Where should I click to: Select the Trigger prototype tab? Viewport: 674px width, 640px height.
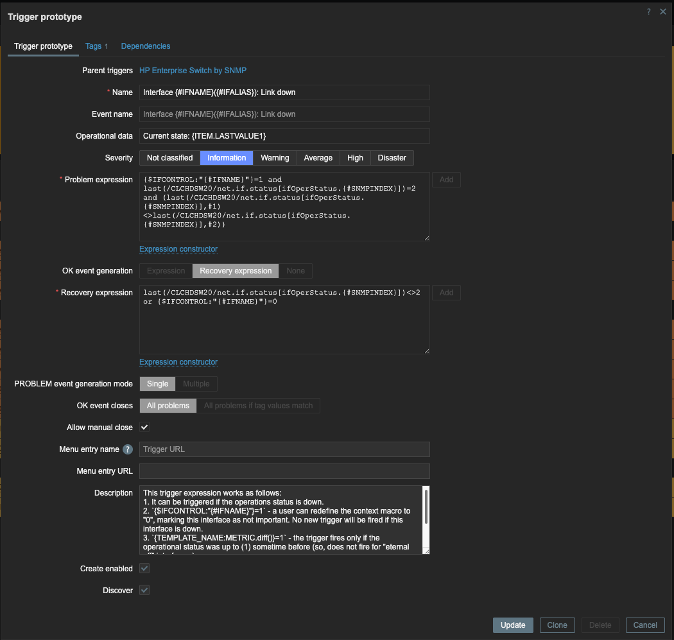click(x=43, y=46)
